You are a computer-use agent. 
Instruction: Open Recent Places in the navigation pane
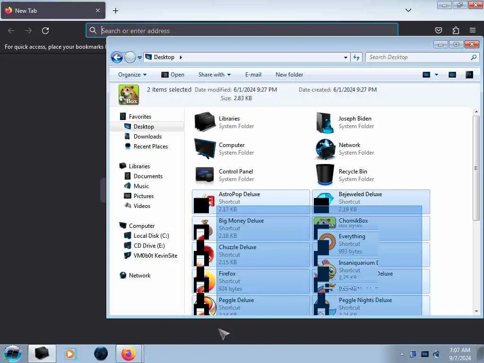151,147
